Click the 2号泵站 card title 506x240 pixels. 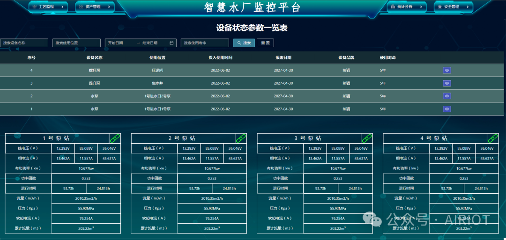(182, 138)
